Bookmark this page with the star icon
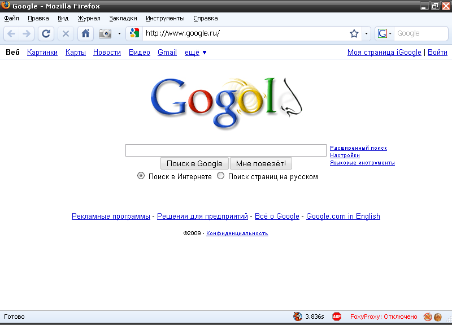The width and height of the screenshot is (452, 325). point(354,33)
